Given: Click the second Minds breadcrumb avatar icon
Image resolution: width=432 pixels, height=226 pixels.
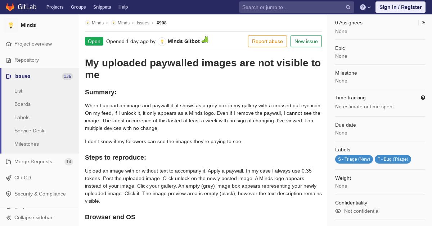Looking at the screenshot, I should pos(113,23).
